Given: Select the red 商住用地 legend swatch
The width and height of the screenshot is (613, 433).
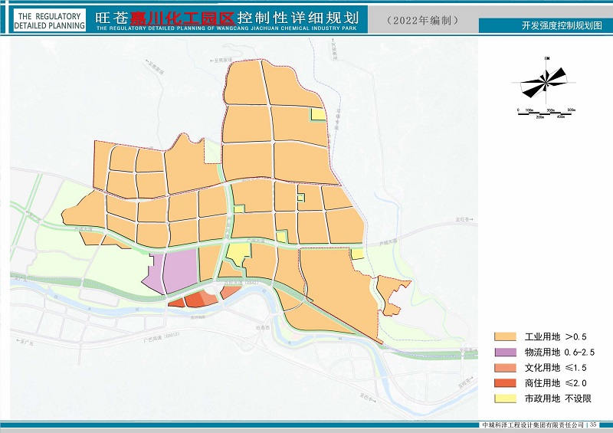Looking at the screenshot, I should 504,382.
